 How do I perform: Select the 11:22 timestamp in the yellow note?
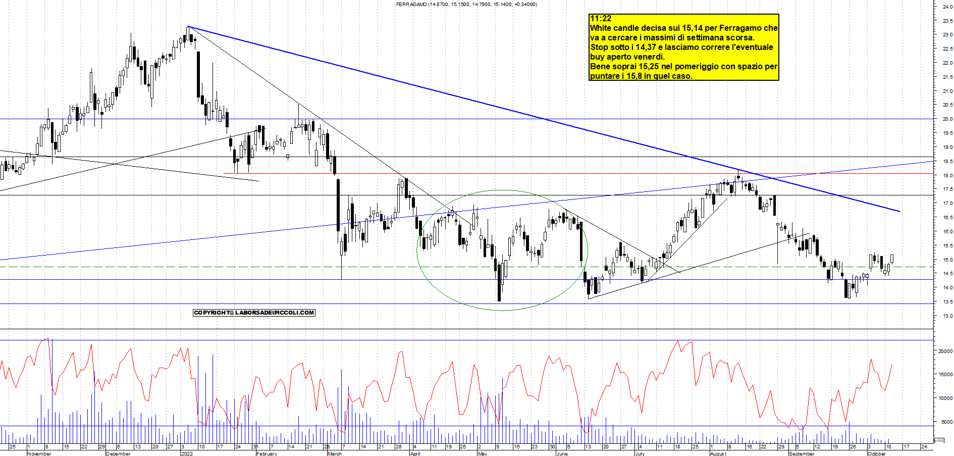pos(601,19)
